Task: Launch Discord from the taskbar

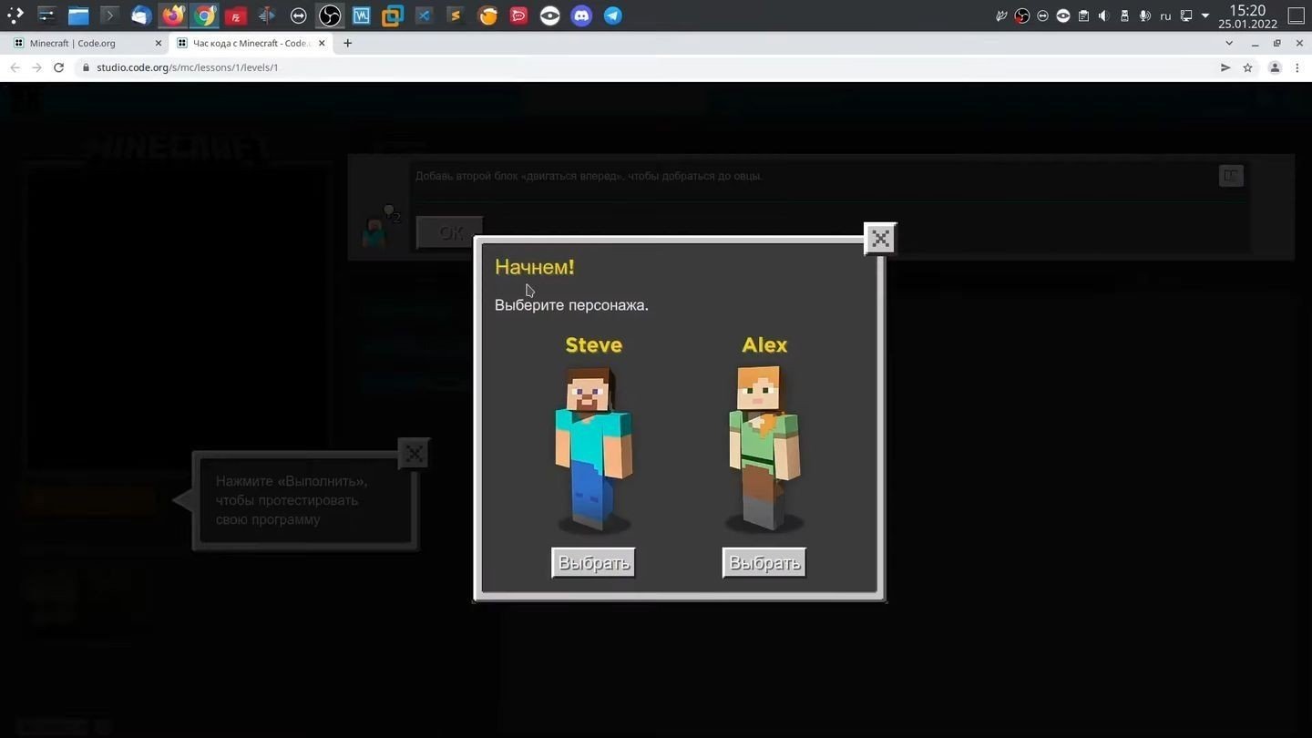Action: (x=581, y=15)
